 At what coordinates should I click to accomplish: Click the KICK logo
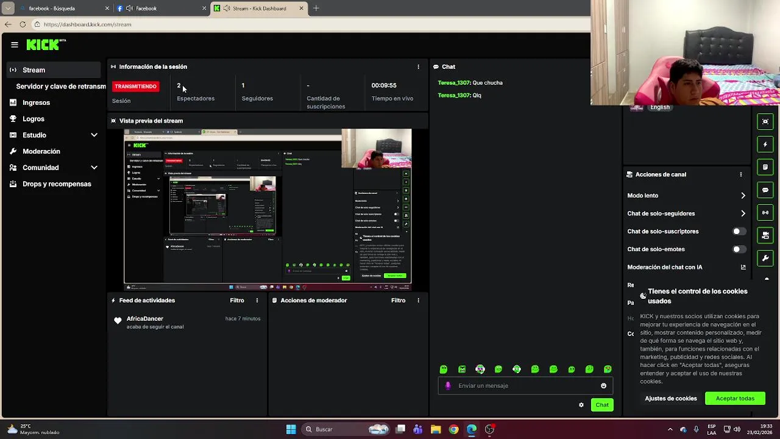pos(46,45)
